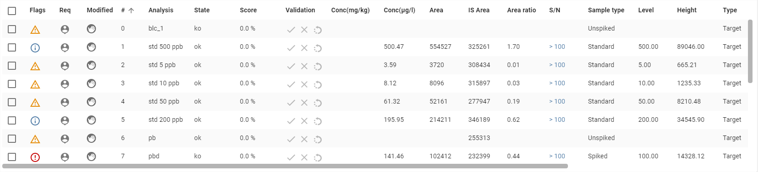Toggle the select-all checkbox in header
Screen dimensions: 758x172
coord(12,11)
